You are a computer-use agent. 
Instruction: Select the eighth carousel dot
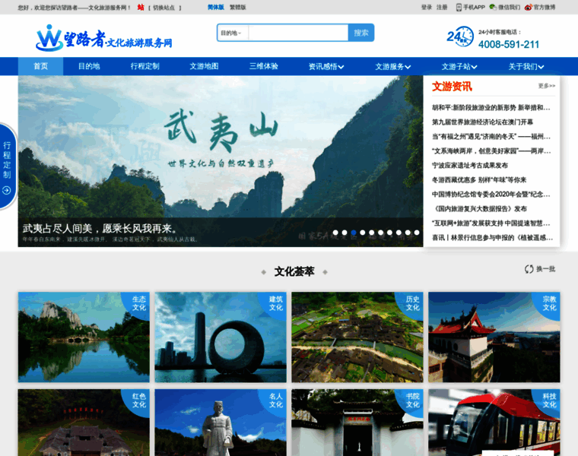coord(399,233)
